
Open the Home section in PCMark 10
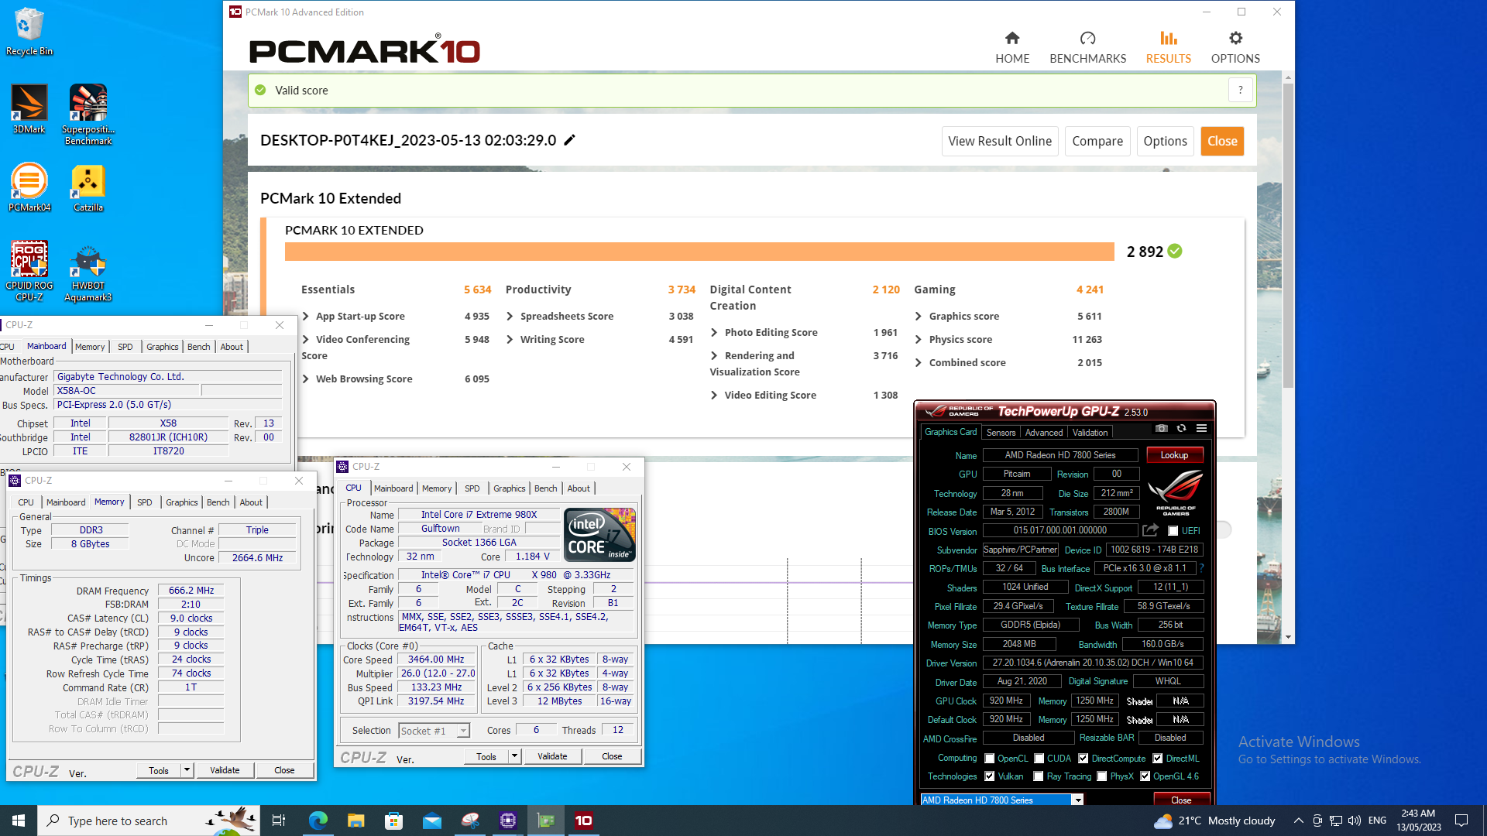pyautogui.click(x=1012, y=47)
